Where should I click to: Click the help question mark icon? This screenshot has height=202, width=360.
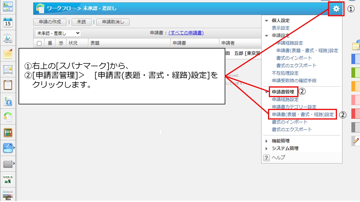point(266,158)
